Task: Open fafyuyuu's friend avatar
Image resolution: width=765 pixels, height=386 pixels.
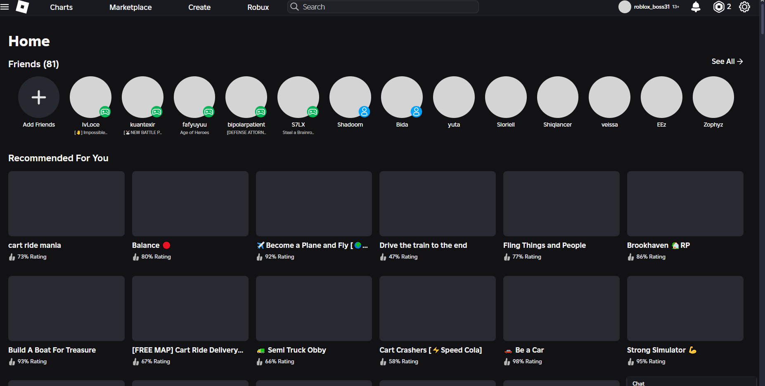Action: 194,97
